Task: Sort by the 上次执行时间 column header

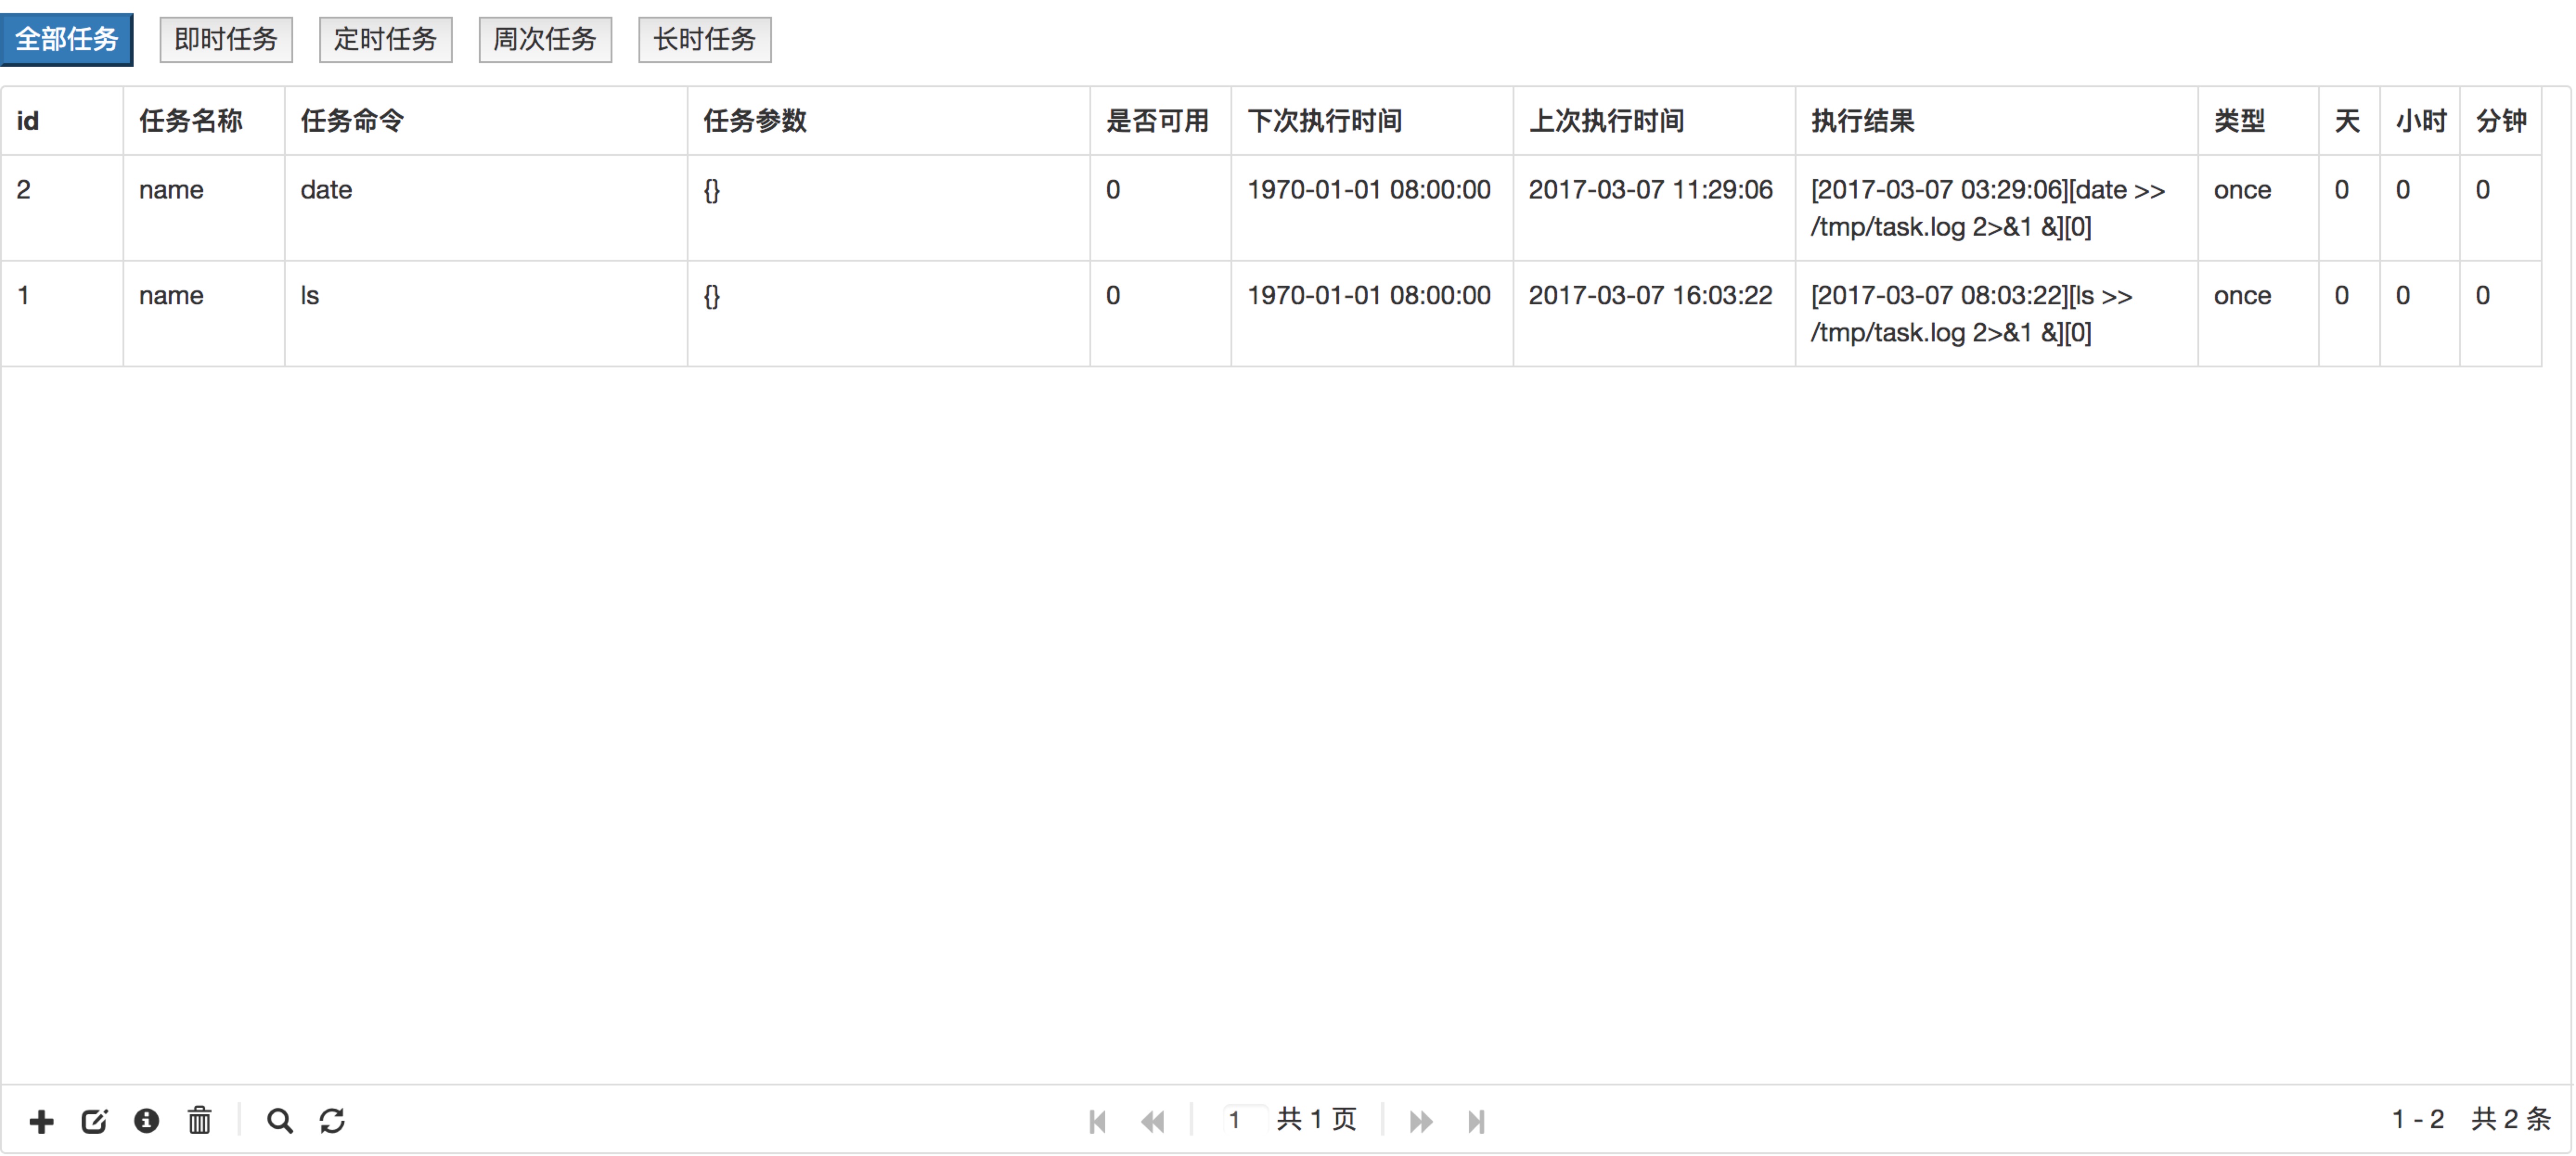Action: 1654,121
